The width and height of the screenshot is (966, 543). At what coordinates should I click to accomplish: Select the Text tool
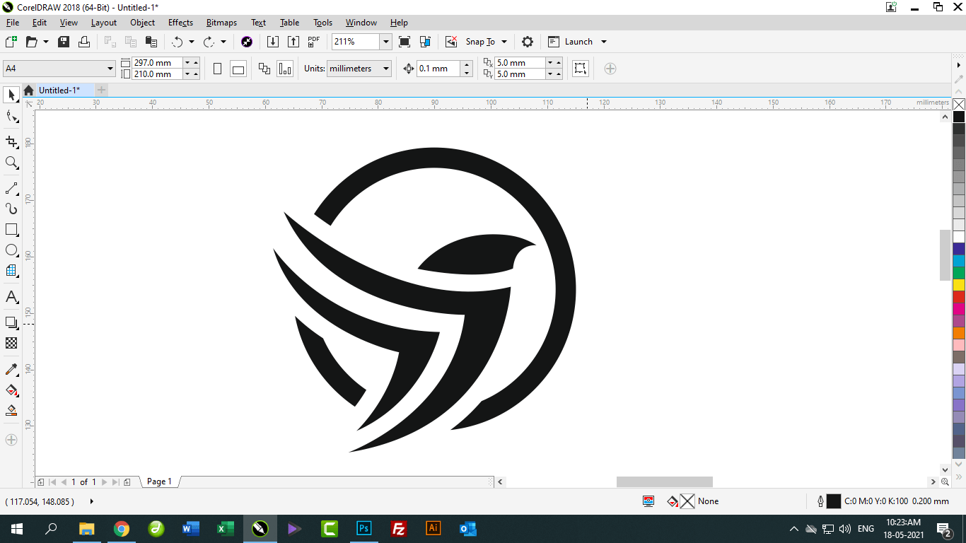(x=11, y=297)
